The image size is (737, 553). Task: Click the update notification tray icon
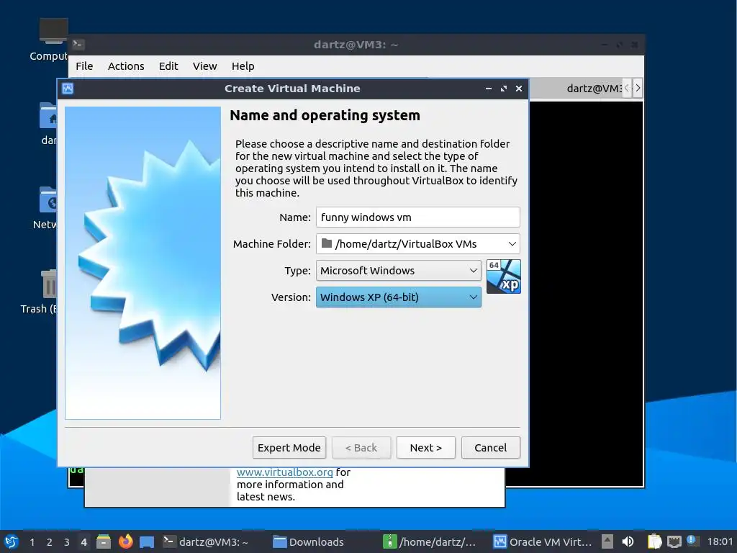point(692,540)
